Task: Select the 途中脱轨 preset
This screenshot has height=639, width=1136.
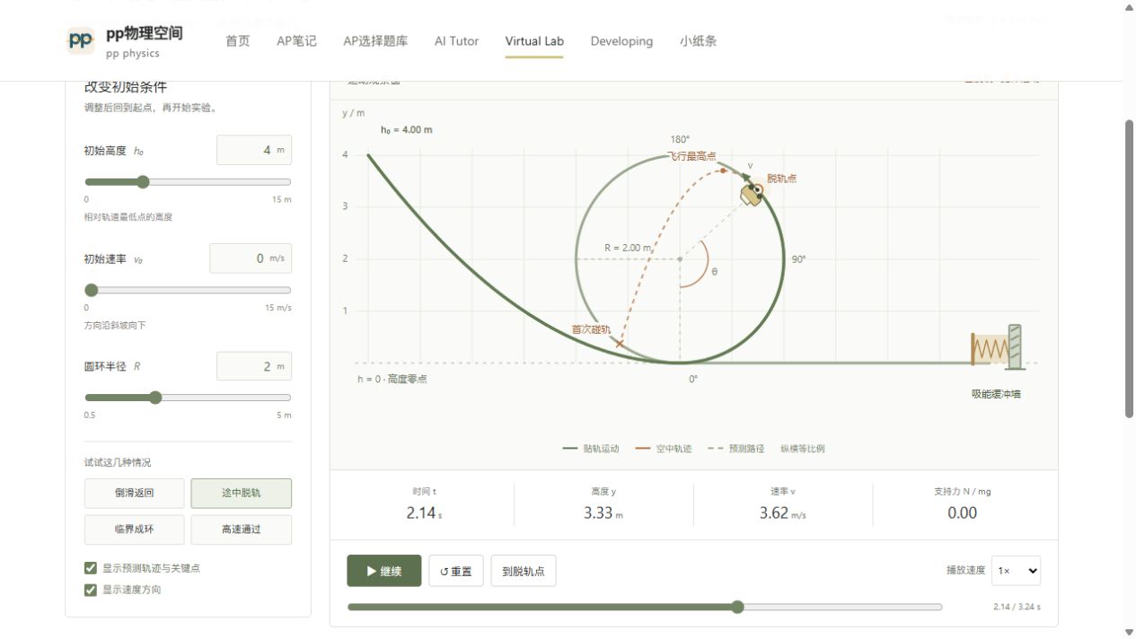Action: (x=241, y=494)
